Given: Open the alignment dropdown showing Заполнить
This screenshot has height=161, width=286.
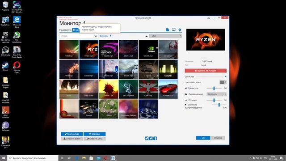Looking at the screenshot, I should click(x=216, y=94).
